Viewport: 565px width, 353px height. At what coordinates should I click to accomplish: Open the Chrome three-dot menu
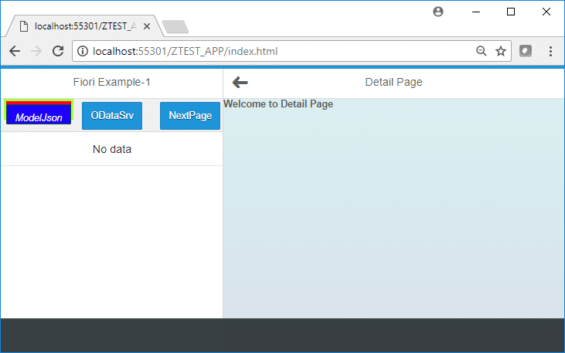(x=550, y=52)
